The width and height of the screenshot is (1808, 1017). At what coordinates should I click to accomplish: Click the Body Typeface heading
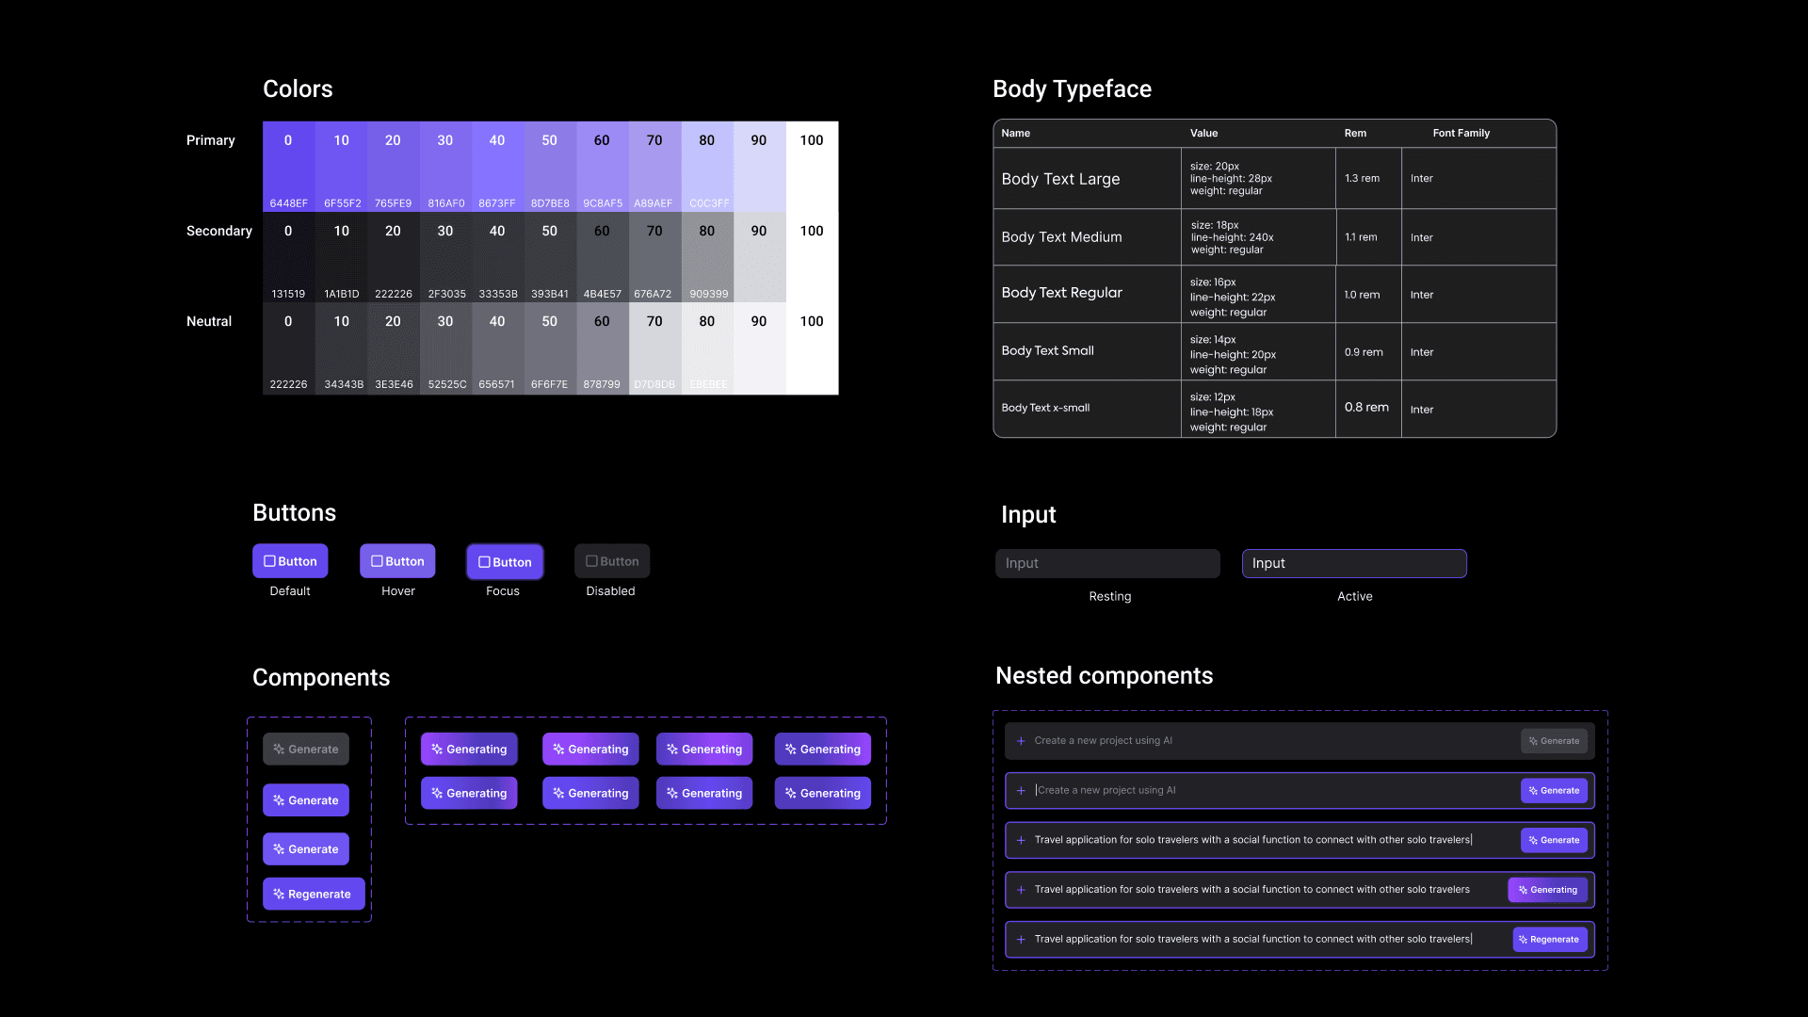coord(1072,89)
